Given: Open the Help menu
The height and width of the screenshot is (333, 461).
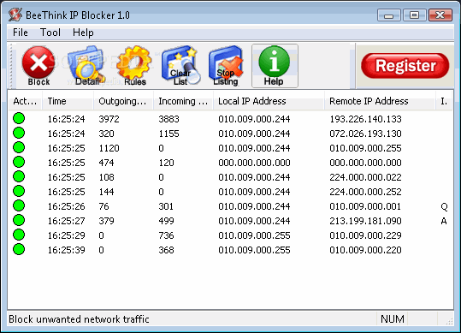Looking at the screenshot, I should (83, 33).
